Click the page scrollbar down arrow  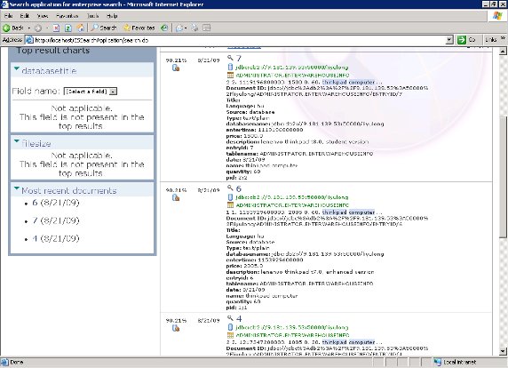tap(503, 351)
